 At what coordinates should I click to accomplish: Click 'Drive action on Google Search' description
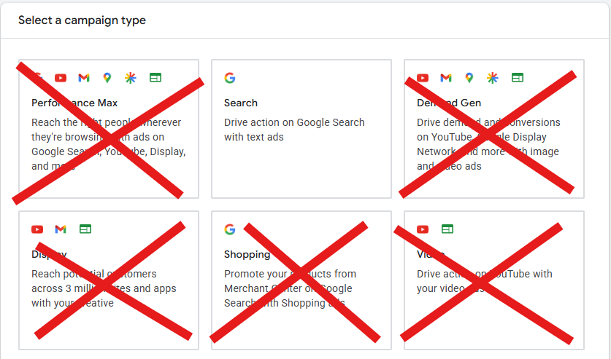tap(294, 130)
